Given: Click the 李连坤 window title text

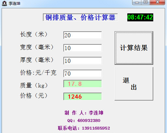Looking at the screenshot, I should coord(14,3).
